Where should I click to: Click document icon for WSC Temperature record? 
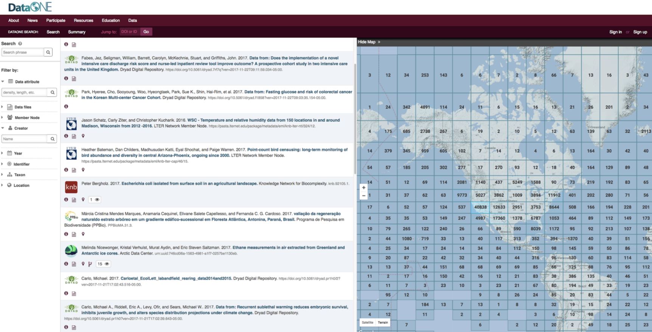(74, 136)
